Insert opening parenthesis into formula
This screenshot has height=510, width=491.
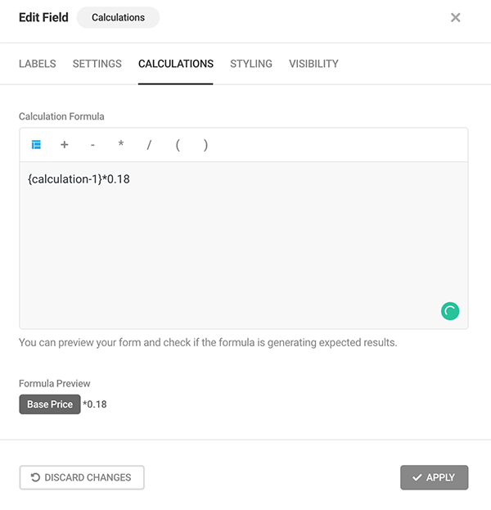pyautogui.click(x=178, y=145)
